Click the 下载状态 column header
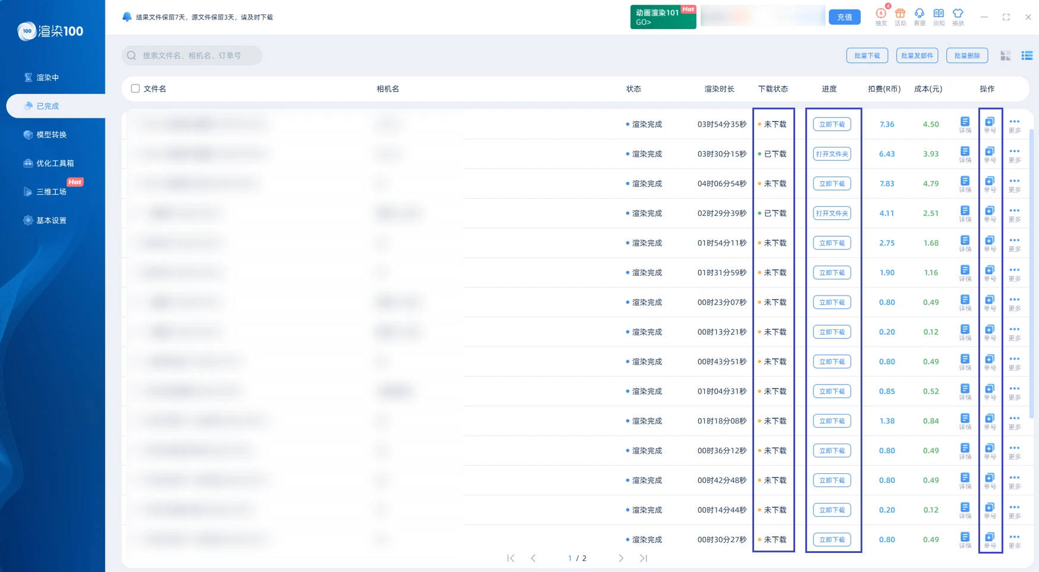Image resolution: width=1039 pixels, height=572 pixels. (773, 89)
